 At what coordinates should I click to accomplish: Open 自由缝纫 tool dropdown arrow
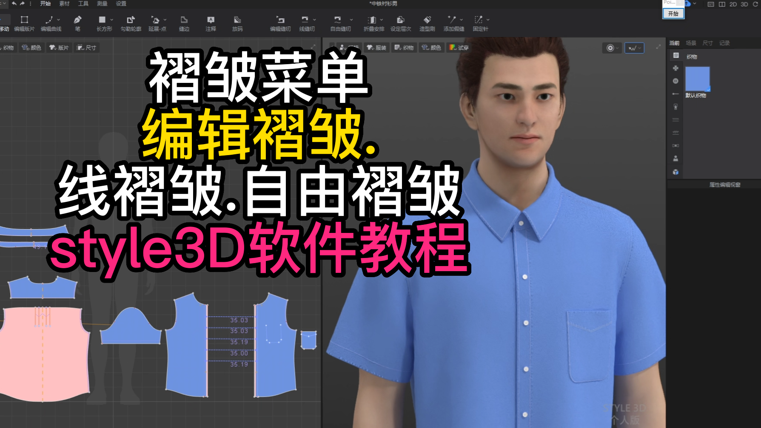(351, 20)
